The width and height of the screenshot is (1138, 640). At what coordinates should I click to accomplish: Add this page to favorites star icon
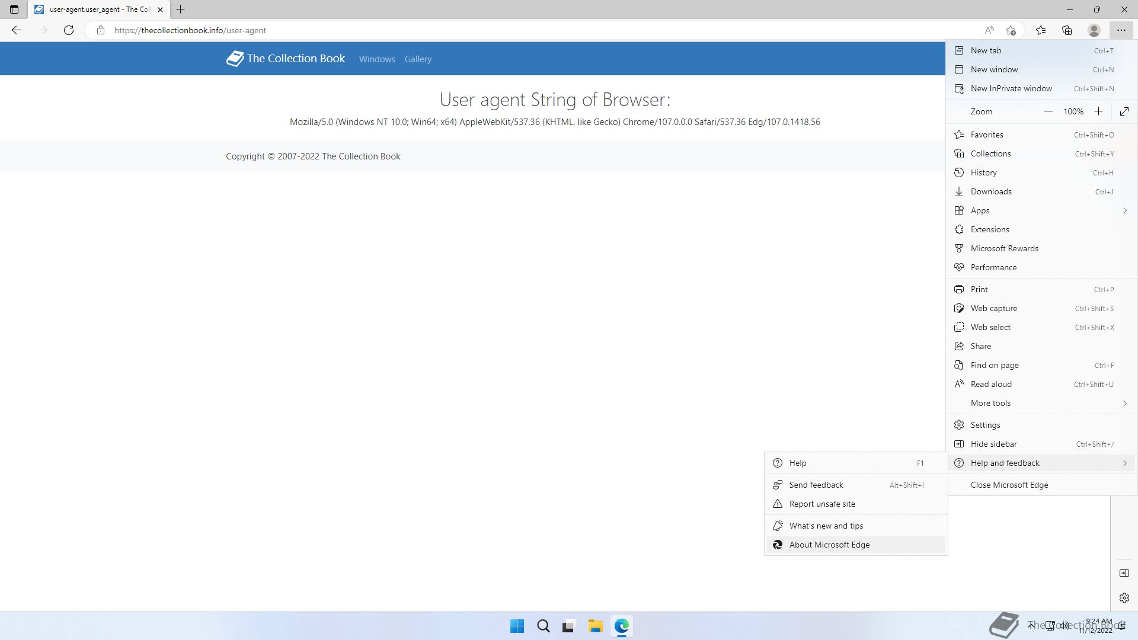tap(1011, 30)
